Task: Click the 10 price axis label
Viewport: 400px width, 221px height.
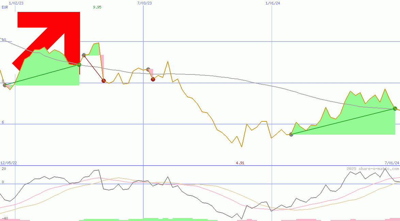Action: [x=4, y=39]
